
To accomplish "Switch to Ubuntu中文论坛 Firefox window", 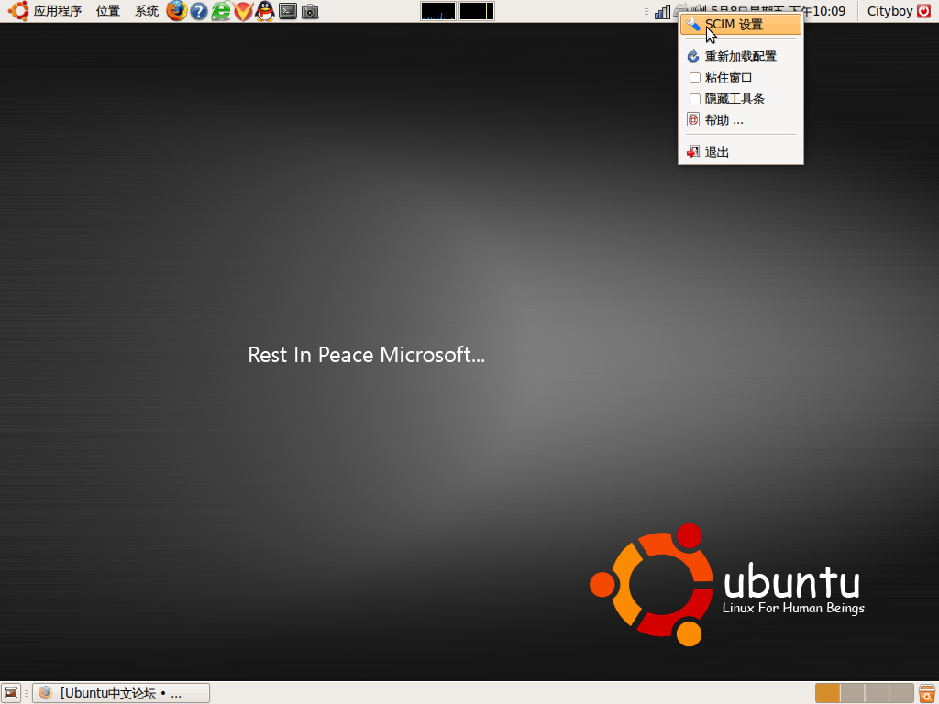I will pos(121,693).
